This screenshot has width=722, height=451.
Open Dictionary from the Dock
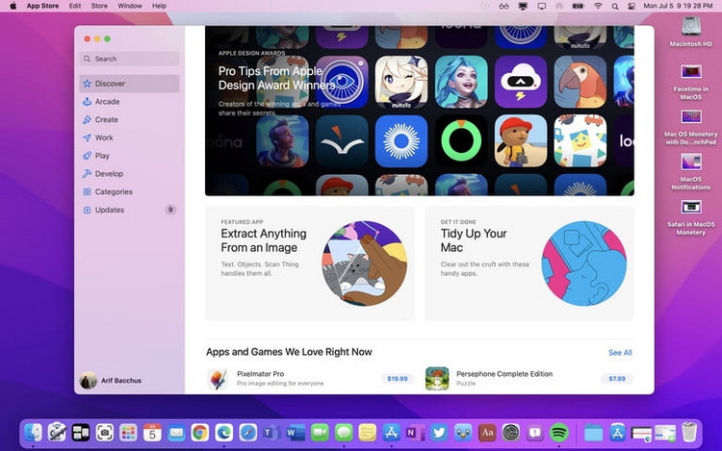[487, 433]
